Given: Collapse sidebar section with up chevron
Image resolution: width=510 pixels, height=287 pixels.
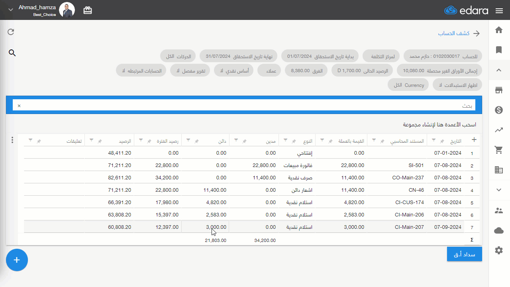Looking at the screenshot, I should [499, 70].
